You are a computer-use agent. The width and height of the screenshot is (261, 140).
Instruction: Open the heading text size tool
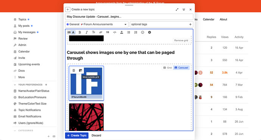[93, 32]
